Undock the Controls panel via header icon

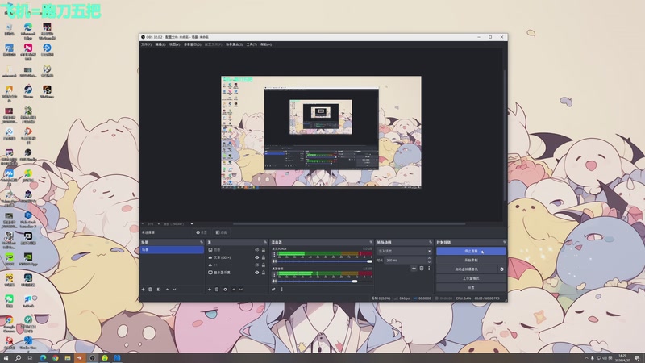tap(505, 242)
